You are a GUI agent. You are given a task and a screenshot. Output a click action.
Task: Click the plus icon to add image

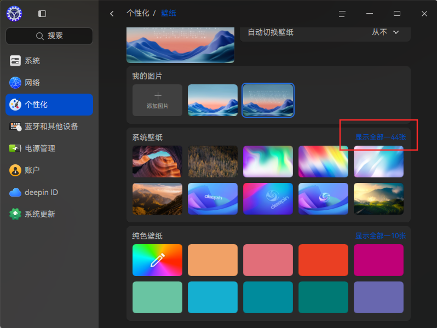pyautogui.click(x=158, y=96)
